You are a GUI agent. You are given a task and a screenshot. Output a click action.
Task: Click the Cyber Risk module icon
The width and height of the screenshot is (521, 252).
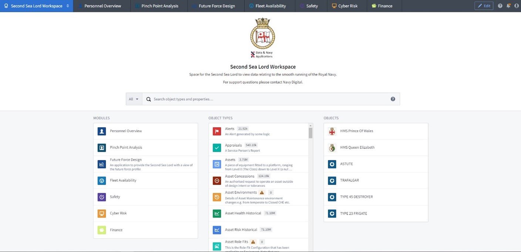tap(102, 214)
